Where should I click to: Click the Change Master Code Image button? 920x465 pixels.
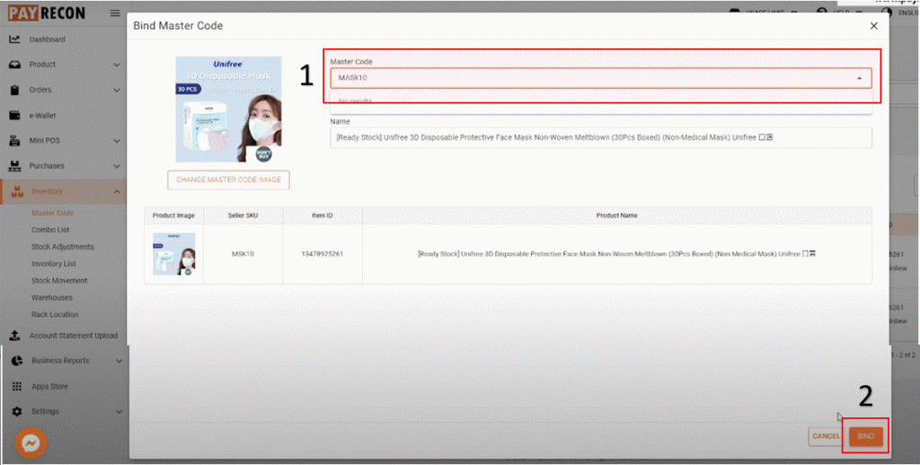pos(228,180)
